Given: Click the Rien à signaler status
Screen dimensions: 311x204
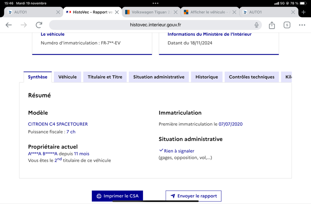Looking at the screenshot, I should click(x=179, y=151).
